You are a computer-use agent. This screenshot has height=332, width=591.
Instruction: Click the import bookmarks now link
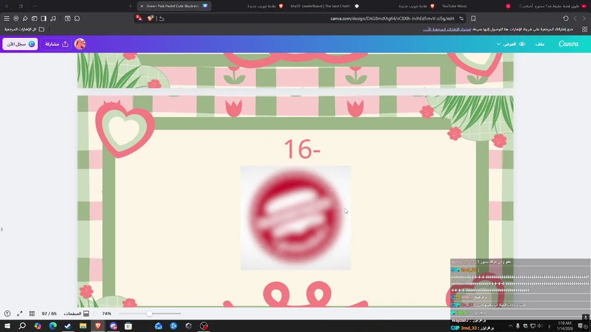point(446,29)
